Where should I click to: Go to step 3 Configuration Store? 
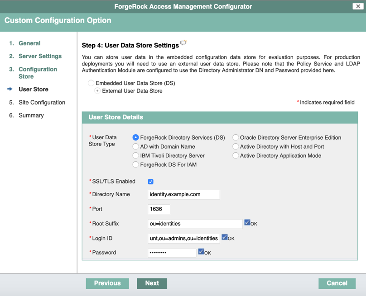pos(38,73)
